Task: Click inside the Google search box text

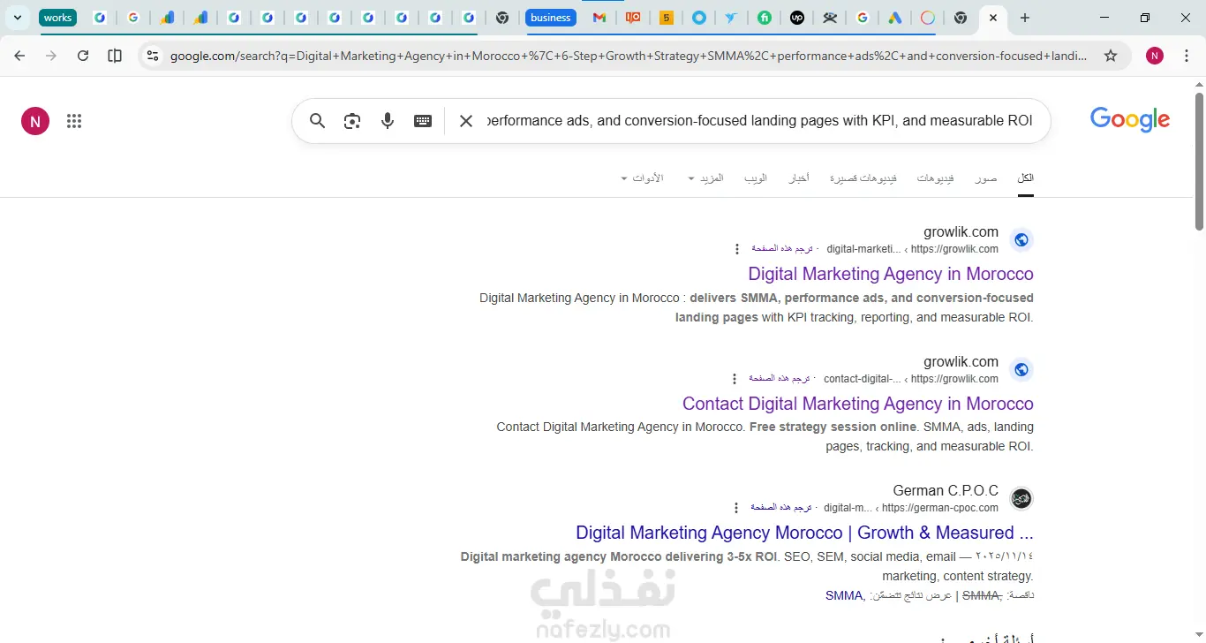Action: (x=760, y=121)
